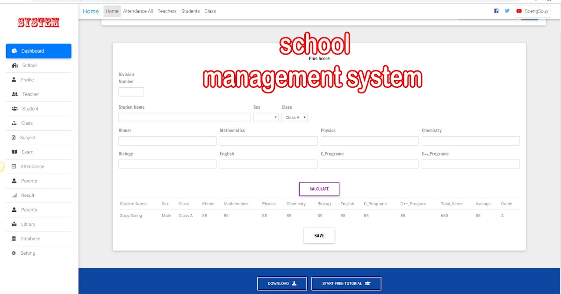Click the C_Programe score field
This screenshot has width=561, height=294.
tap(370, 164)
